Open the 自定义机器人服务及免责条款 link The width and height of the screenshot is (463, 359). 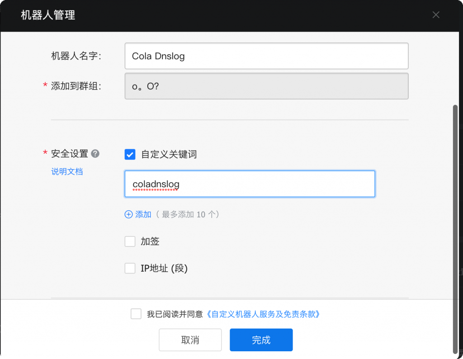pos(263,314)
